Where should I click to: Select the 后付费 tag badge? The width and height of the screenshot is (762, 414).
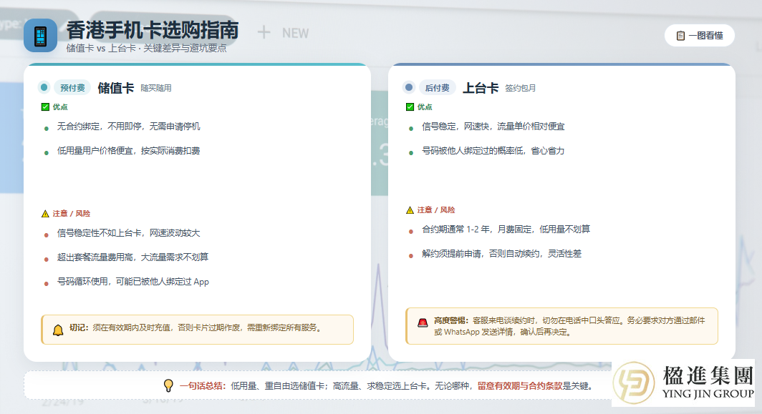(438, 88)
